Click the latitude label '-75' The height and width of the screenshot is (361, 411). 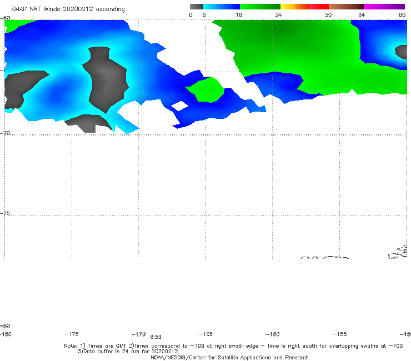5,214
